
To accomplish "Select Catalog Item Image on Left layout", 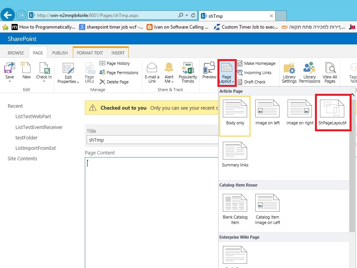I will pos(267,209).
